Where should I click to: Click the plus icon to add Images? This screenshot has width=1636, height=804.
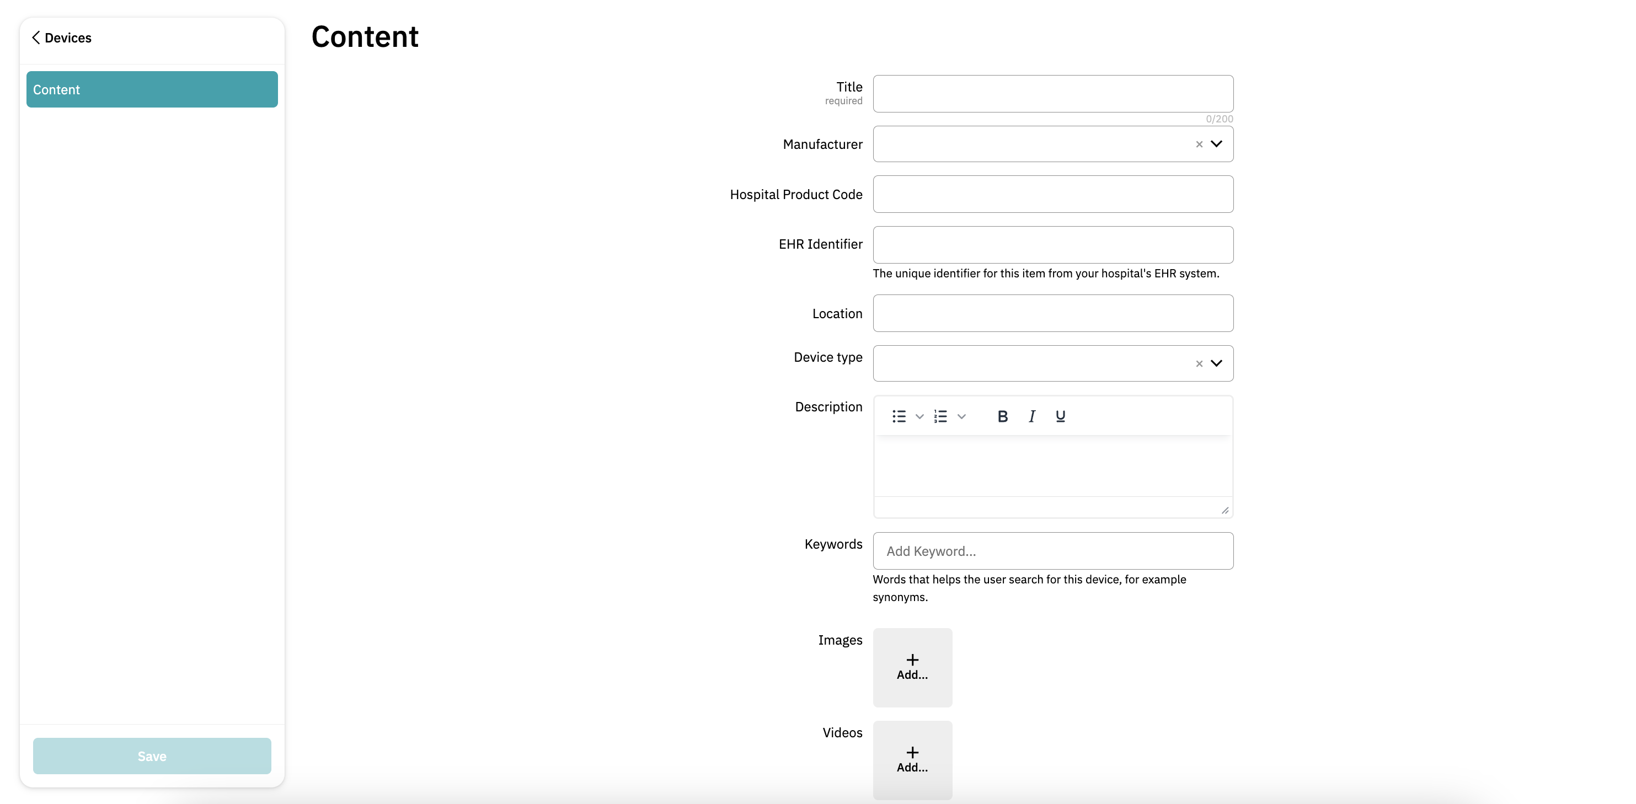(912, 661)
